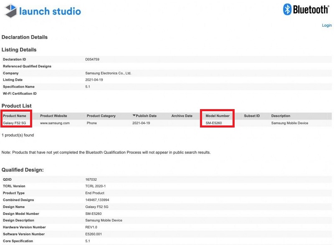The height and width of the screenshot is (245, 334).
Task: Click the QDID value 167032
Action: point(91,179)
